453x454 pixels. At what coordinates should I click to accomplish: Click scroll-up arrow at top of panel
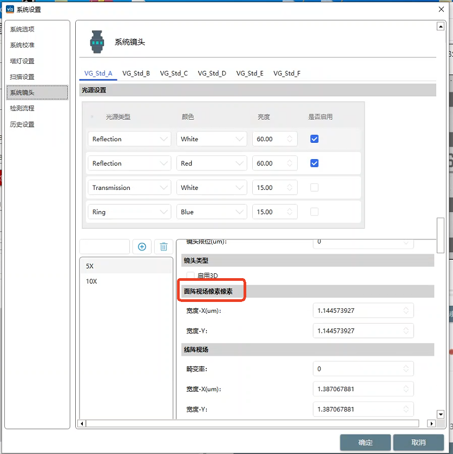[x=440, y=27]
